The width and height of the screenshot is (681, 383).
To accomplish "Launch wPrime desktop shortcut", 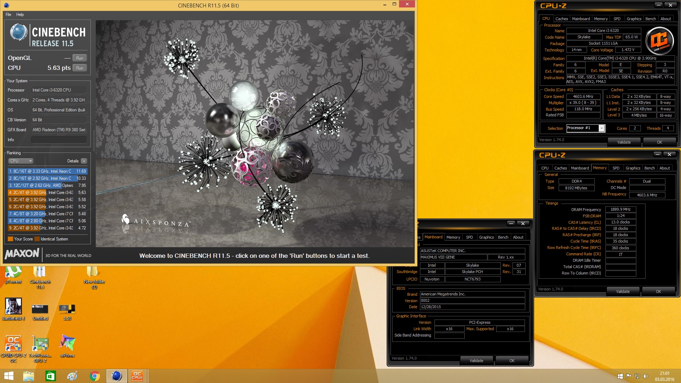I will tap(67, 346).
